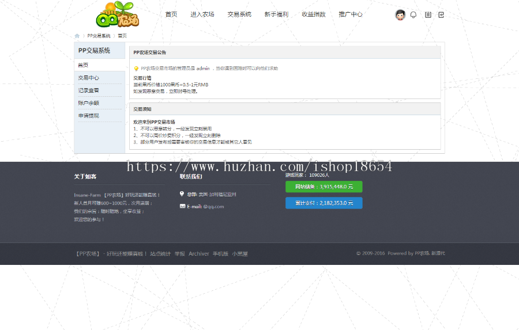Click 关于如客 footer heading
Screen dimensions: 519x330
[x=85, y=177]
